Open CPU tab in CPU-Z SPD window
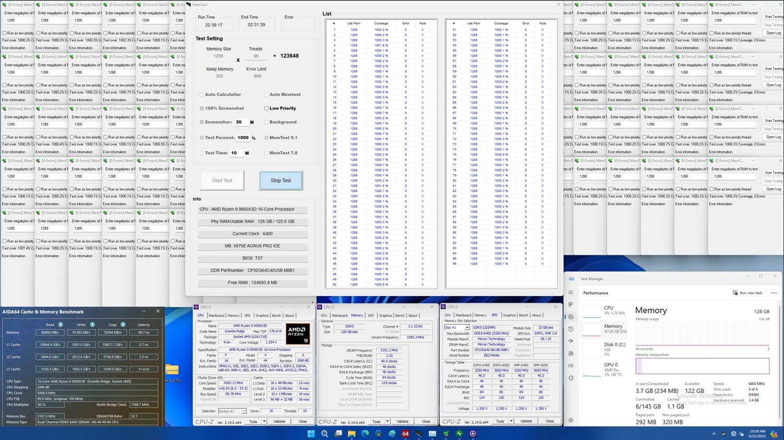Image resolution: width=784 pixels, height=440 pixels. coord(448,315)
